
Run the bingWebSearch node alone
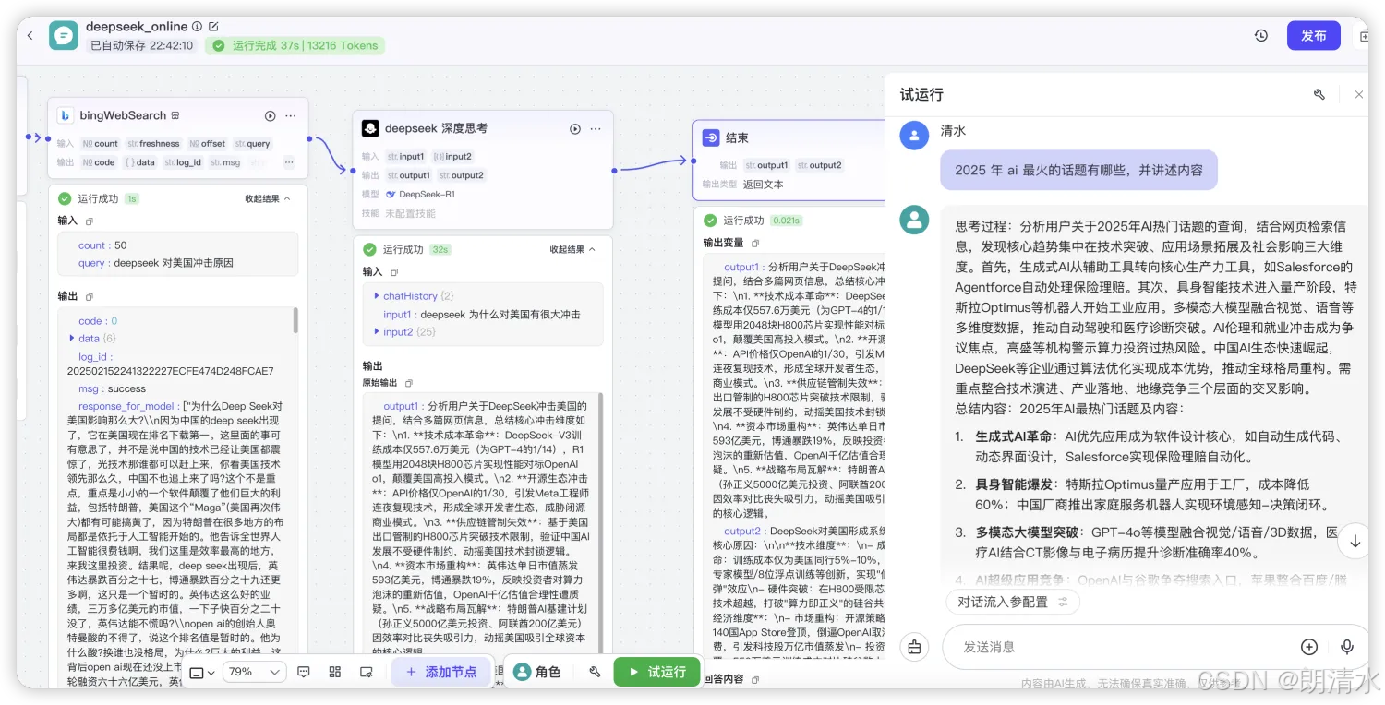coord(270,115)
